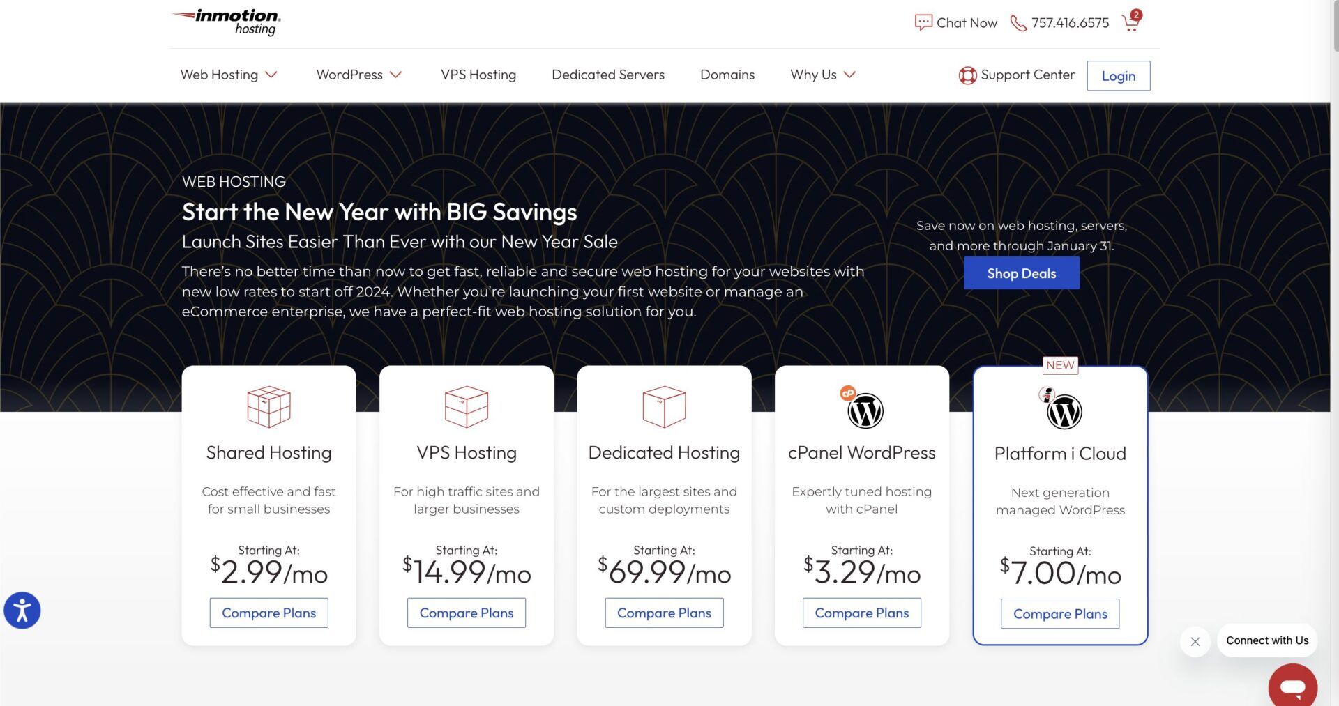This screenshot has width=1339, height=706.
Task: Open the InMotion Hosting logo homepage
Action: [226, 22]
